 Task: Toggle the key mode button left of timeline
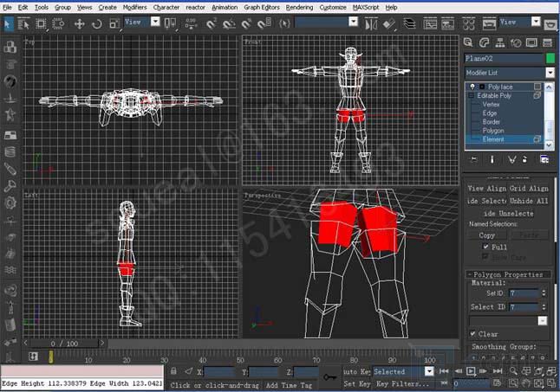coord(33,357)
